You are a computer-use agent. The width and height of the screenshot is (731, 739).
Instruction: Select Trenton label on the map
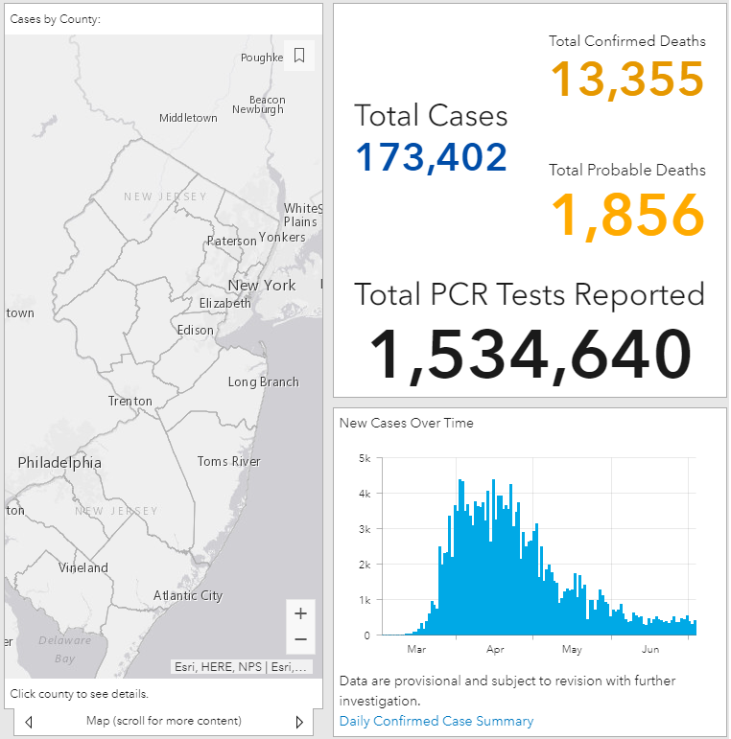[x=130, y=401]
